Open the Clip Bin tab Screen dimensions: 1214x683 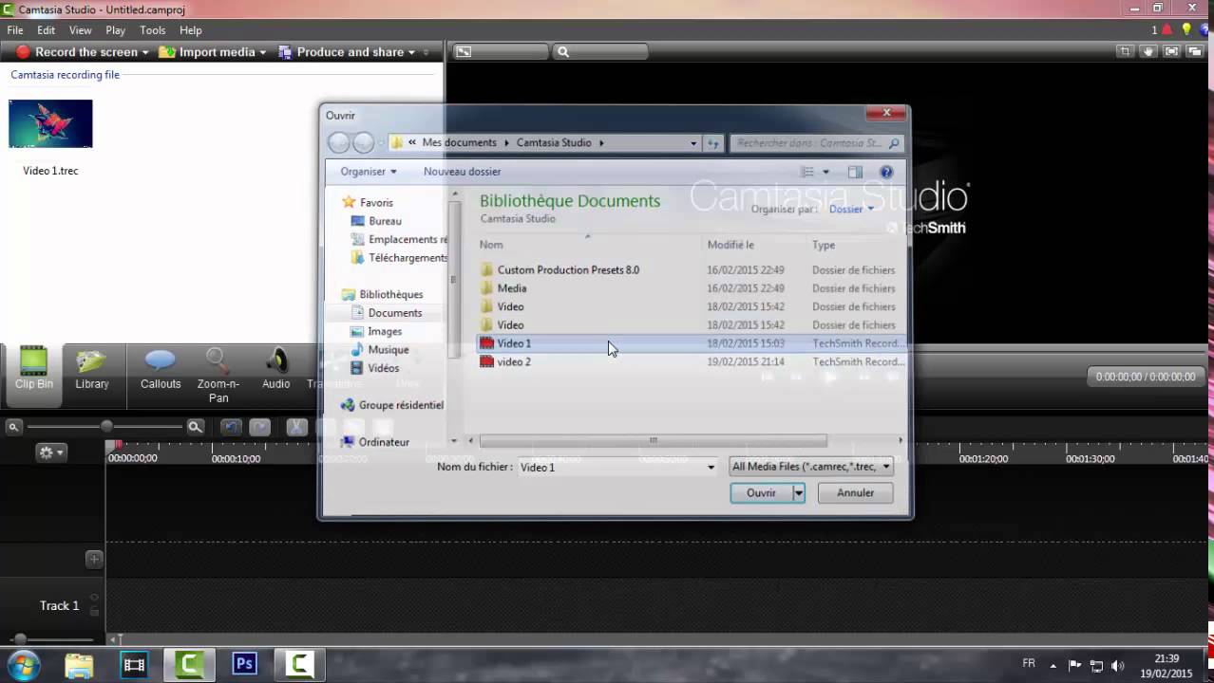(x=33, y=369)
